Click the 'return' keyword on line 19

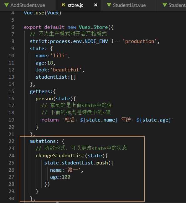50,120
